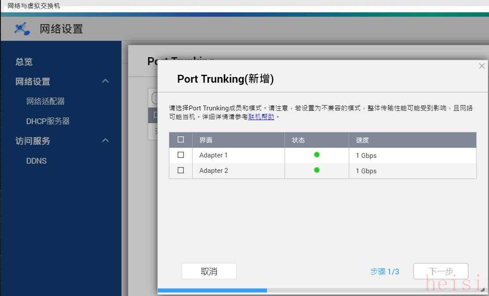Select 网络适配器 in the sidebar
This screenshot has height=296, width=489.
click(x=45, y=101)
